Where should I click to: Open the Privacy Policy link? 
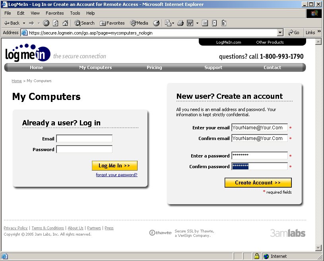point(16,228)
